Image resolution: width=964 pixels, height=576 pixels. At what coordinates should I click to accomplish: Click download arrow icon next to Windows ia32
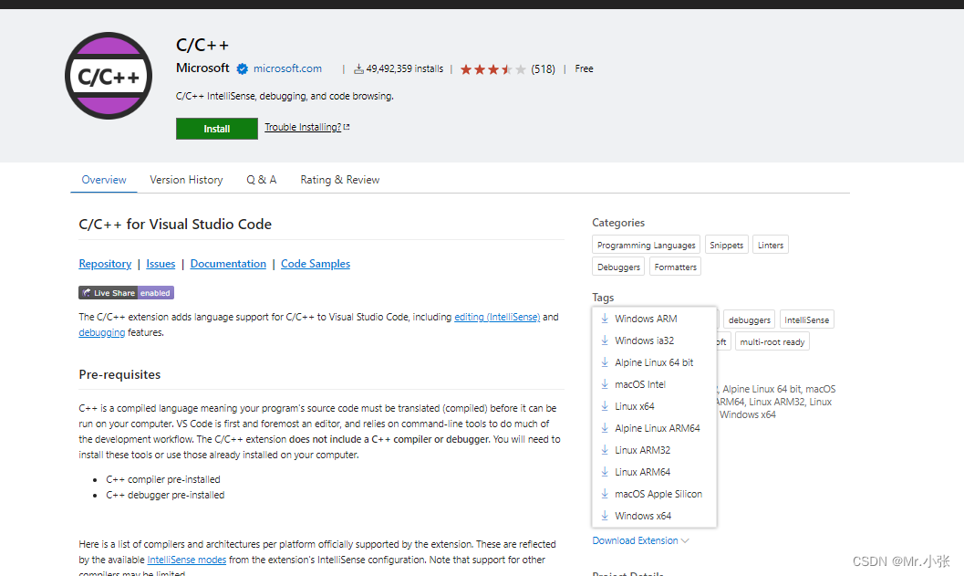(605, 340)
